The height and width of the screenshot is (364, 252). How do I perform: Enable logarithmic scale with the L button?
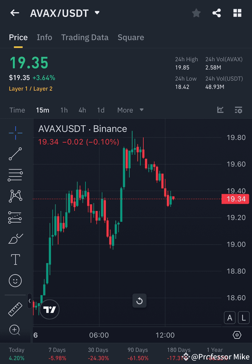click(x=243, y=318)
